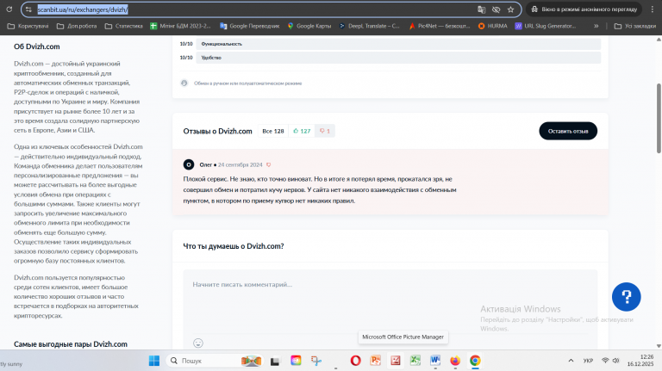Open the DeepL Translate bookmark
662x371 pixels.
tap(370, 26)
